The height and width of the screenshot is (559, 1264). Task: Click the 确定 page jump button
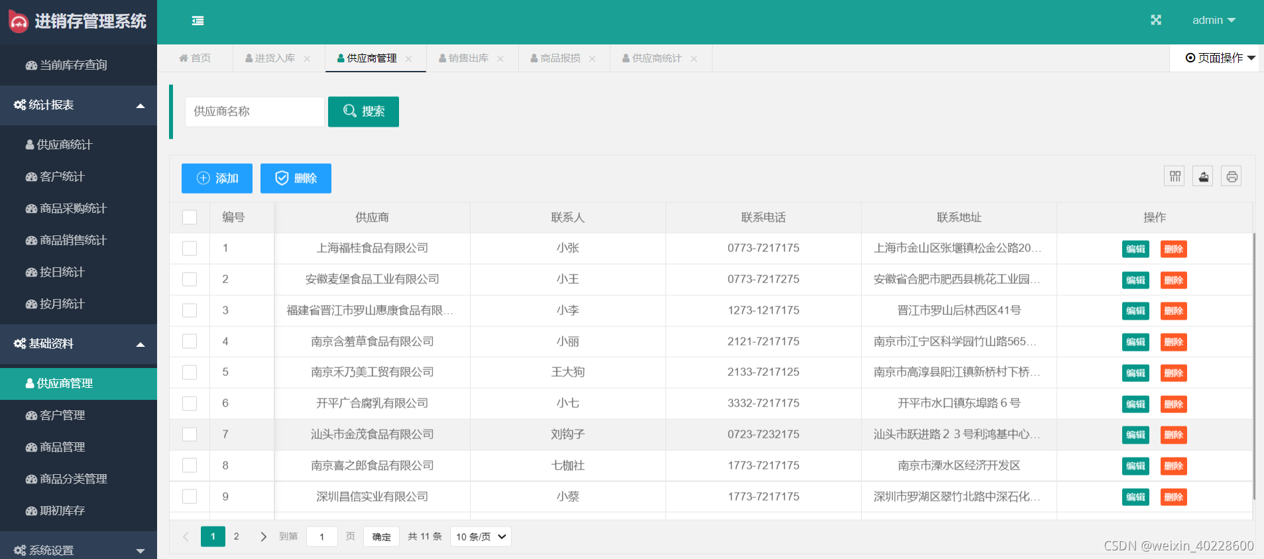[381, 536]
